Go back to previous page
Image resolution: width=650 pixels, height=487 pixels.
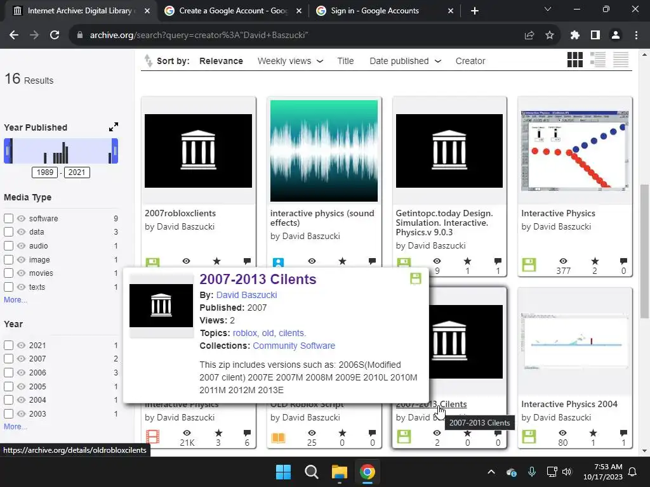(x=14, y=36)
